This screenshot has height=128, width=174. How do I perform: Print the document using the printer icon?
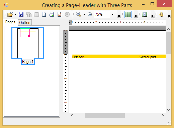pyautogui.click(x=52, y=14)
